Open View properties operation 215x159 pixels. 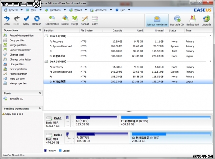point(15,83)
